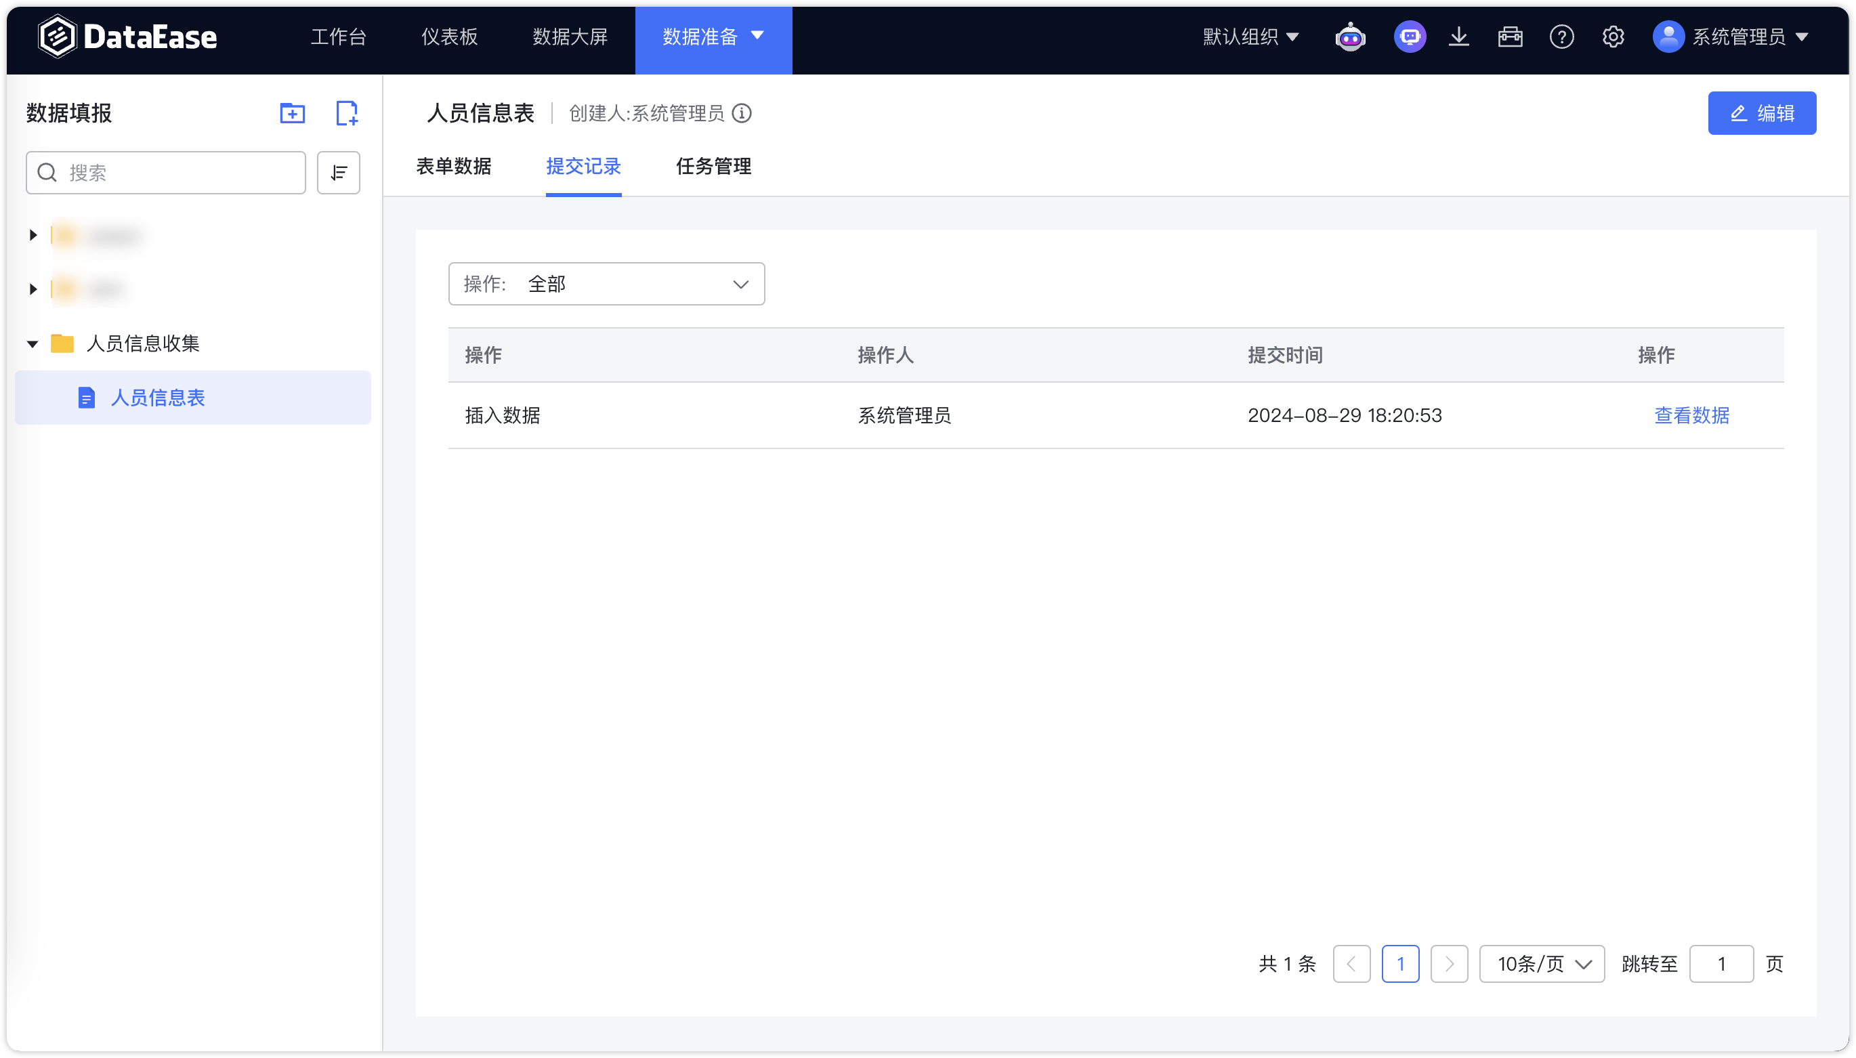Image resolution: width=1856 pixels, height=1058 pixels.
Task: Open system settings gear icon
Action: (1613, 37)
